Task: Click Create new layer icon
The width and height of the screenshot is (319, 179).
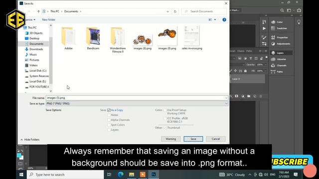Action: coord(255,96)
